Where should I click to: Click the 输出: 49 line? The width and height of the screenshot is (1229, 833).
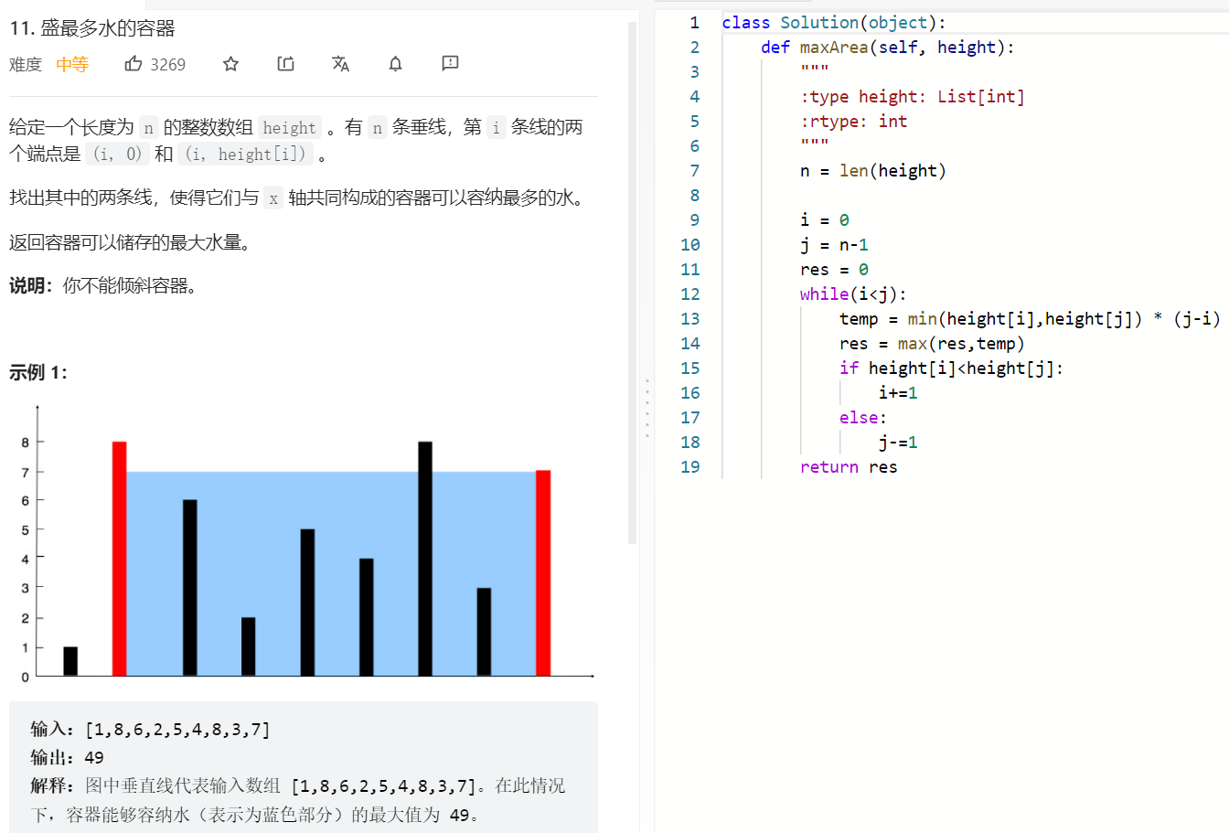click(x=67, y=757)
